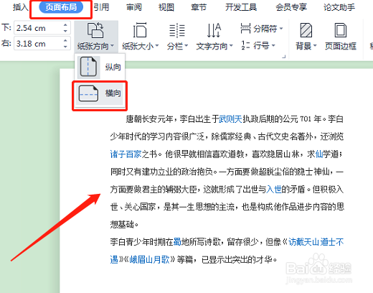373x293 pixels.
Task: Click the 背景 background icon
Action: point(306,30)
